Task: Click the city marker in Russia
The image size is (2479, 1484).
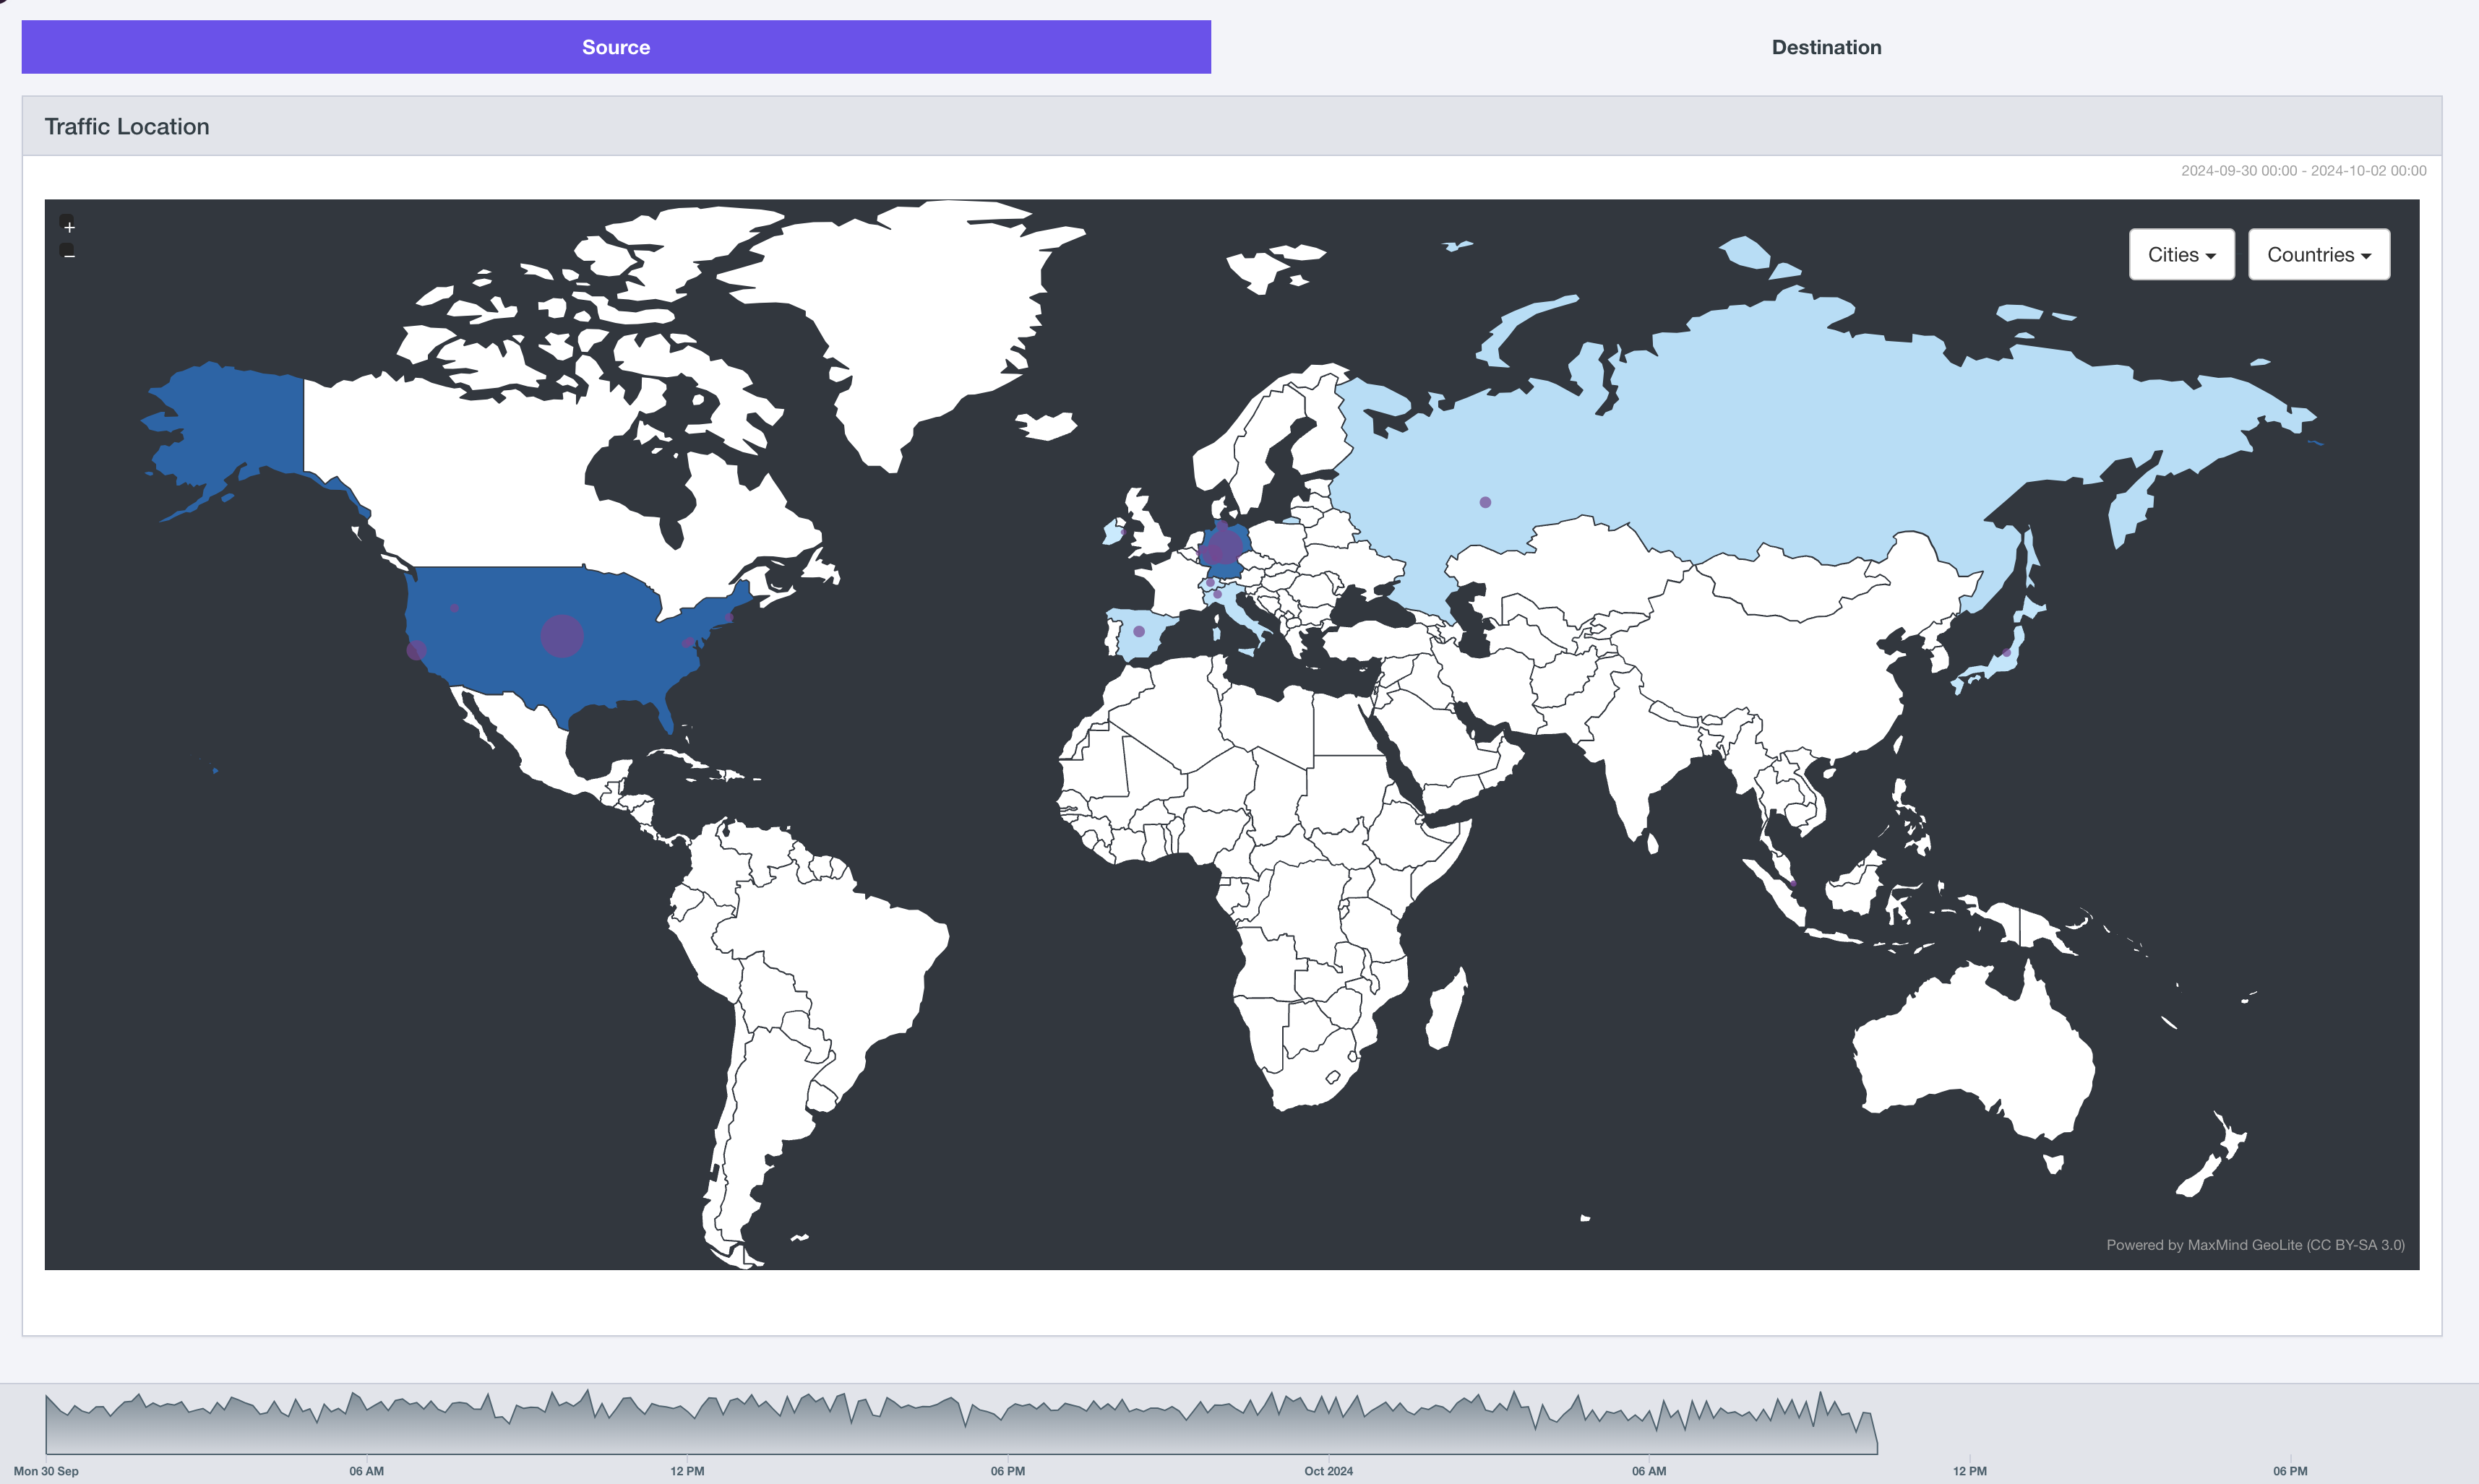Action: [1486, 502]
